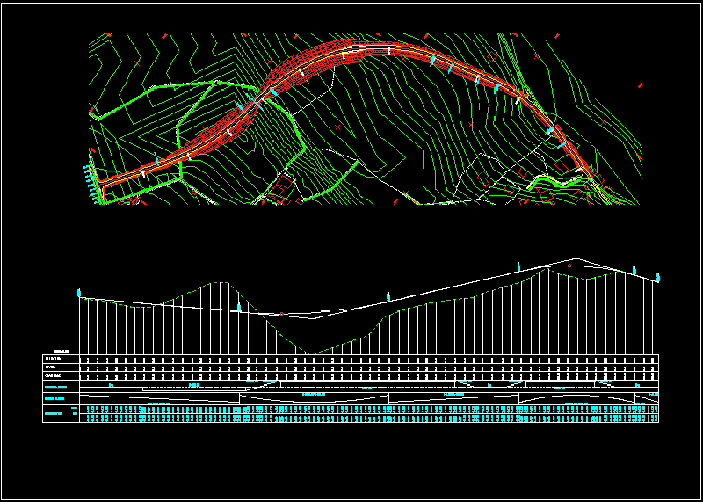Click the green dashed ground peak on profile's left side

[219, 282]
